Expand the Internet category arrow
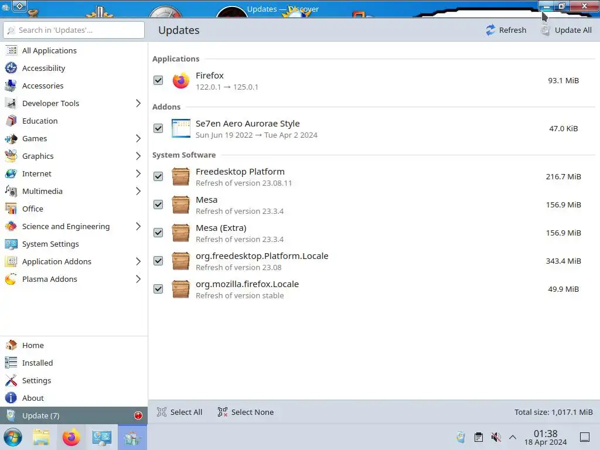600x450 pixels. pos(138,173)
